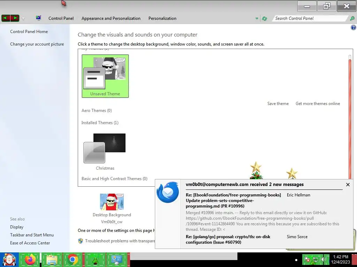Select the Christmas installed theme
Screen dimensions: 357x267
pyautogui.click(x=105, y=152)
